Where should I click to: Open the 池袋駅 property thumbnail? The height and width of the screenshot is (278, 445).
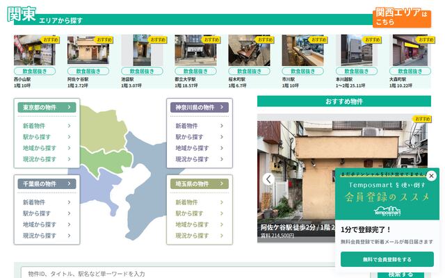[142, 50]
